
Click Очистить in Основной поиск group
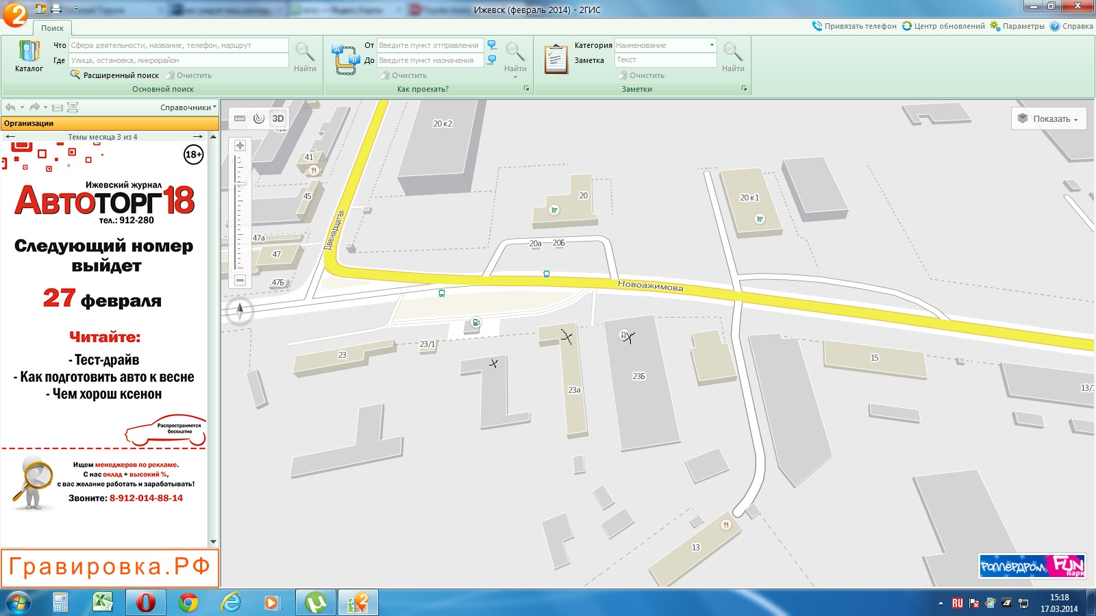pos(189,75)
